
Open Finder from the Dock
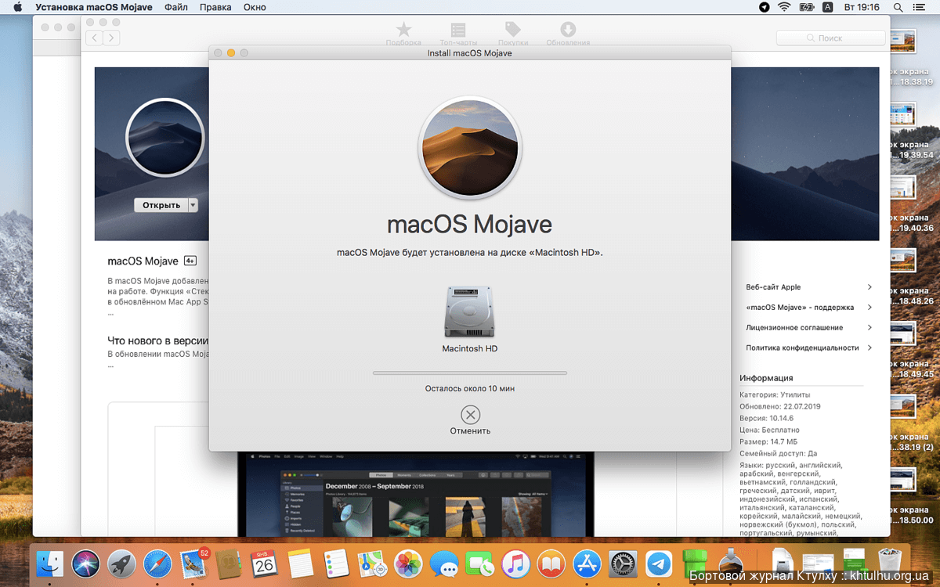tap(49, 563)
